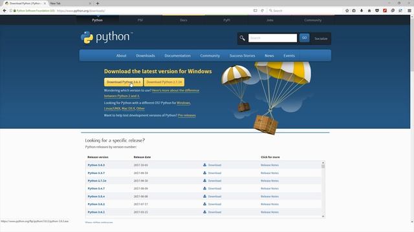Open Release Notes for Python 3.6.1
414x232 pixels.
pos(270,212)
